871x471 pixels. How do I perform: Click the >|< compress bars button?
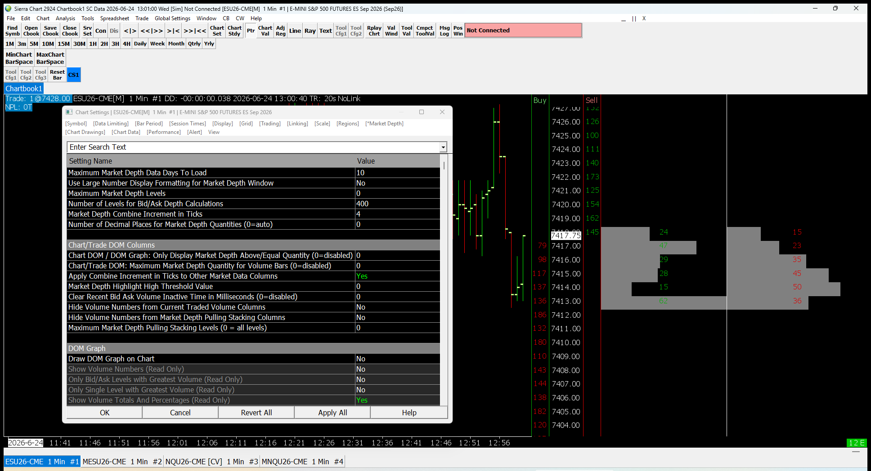tap(173, 31)
